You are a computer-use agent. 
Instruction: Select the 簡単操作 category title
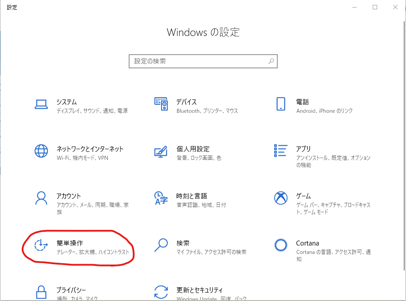point(70,243)
